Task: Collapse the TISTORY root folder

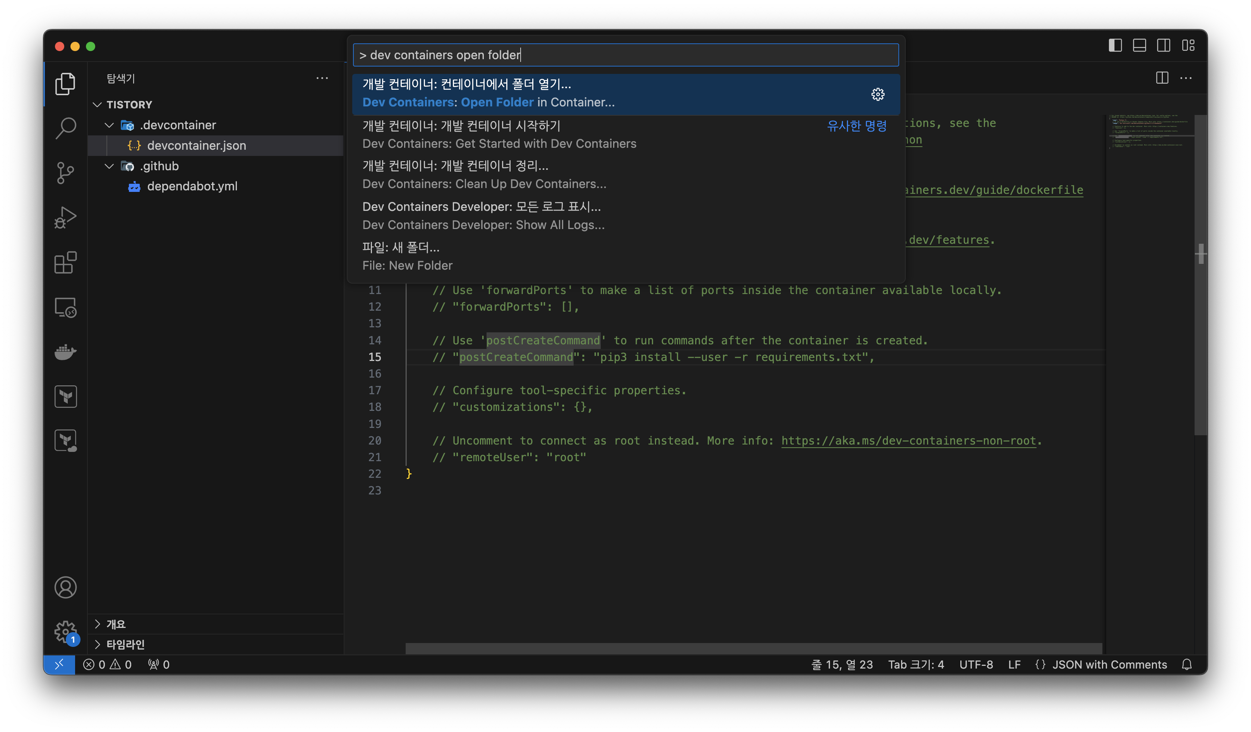Action: tap(97, 104)
